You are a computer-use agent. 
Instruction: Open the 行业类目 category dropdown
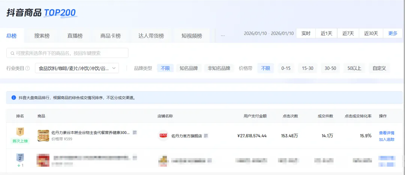[x=77, y=68]
